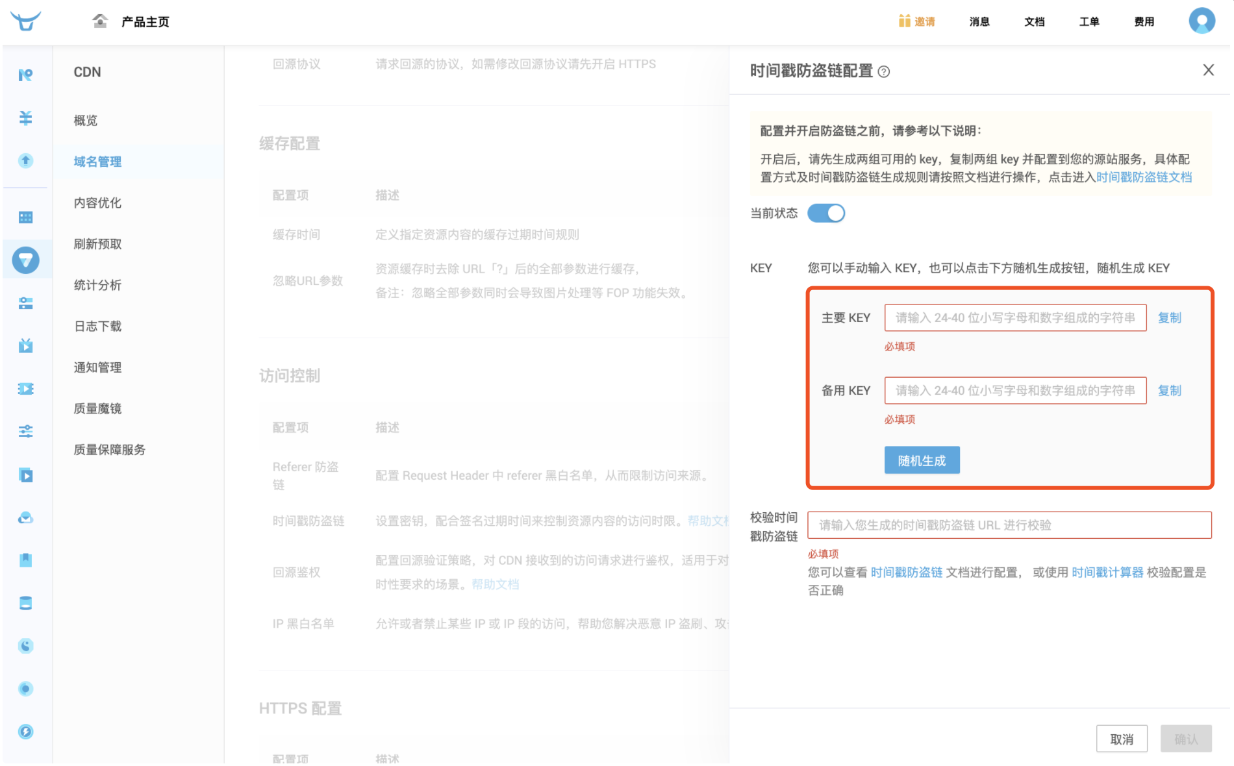Select the currency/billing icon in sidebar
Image resolution: width=1234 pixels, height=766 pixels.
(26, 118)
